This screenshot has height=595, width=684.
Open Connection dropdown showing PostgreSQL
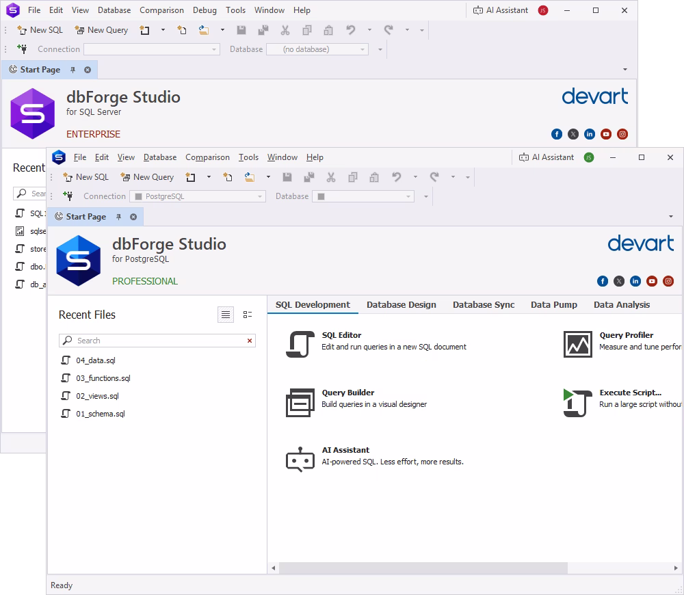198,196
